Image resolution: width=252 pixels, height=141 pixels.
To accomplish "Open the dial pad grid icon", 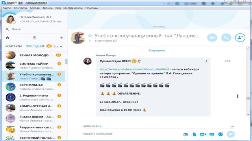I will pyautogui.click(x=34, y=38).
